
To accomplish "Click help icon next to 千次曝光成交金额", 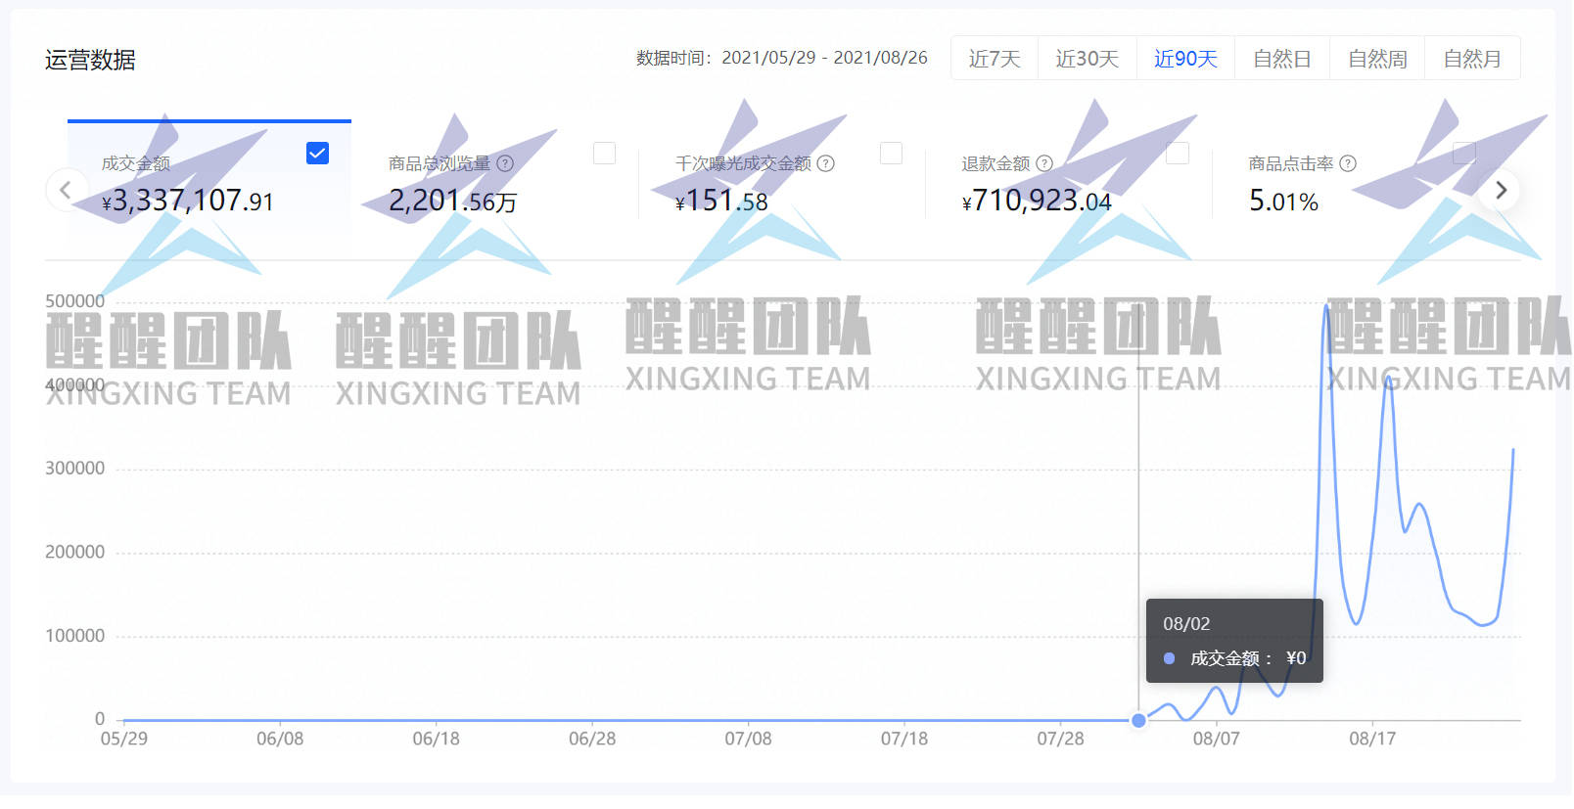I will (x=826, y=163).
